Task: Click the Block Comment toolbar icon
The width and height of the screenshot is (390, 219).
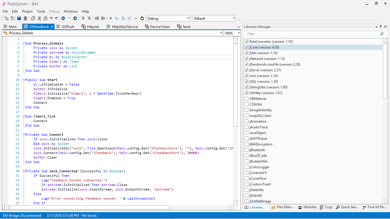Action: pyautogui.click(x=83, y=18)
